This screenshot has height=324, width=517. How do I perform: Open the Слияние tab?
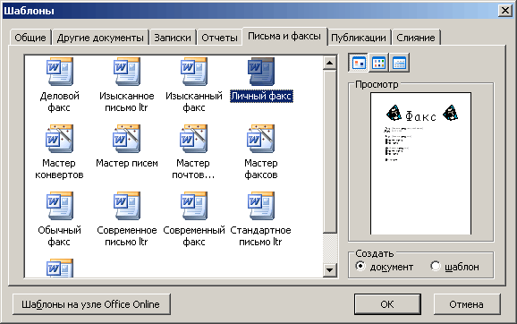416,38
